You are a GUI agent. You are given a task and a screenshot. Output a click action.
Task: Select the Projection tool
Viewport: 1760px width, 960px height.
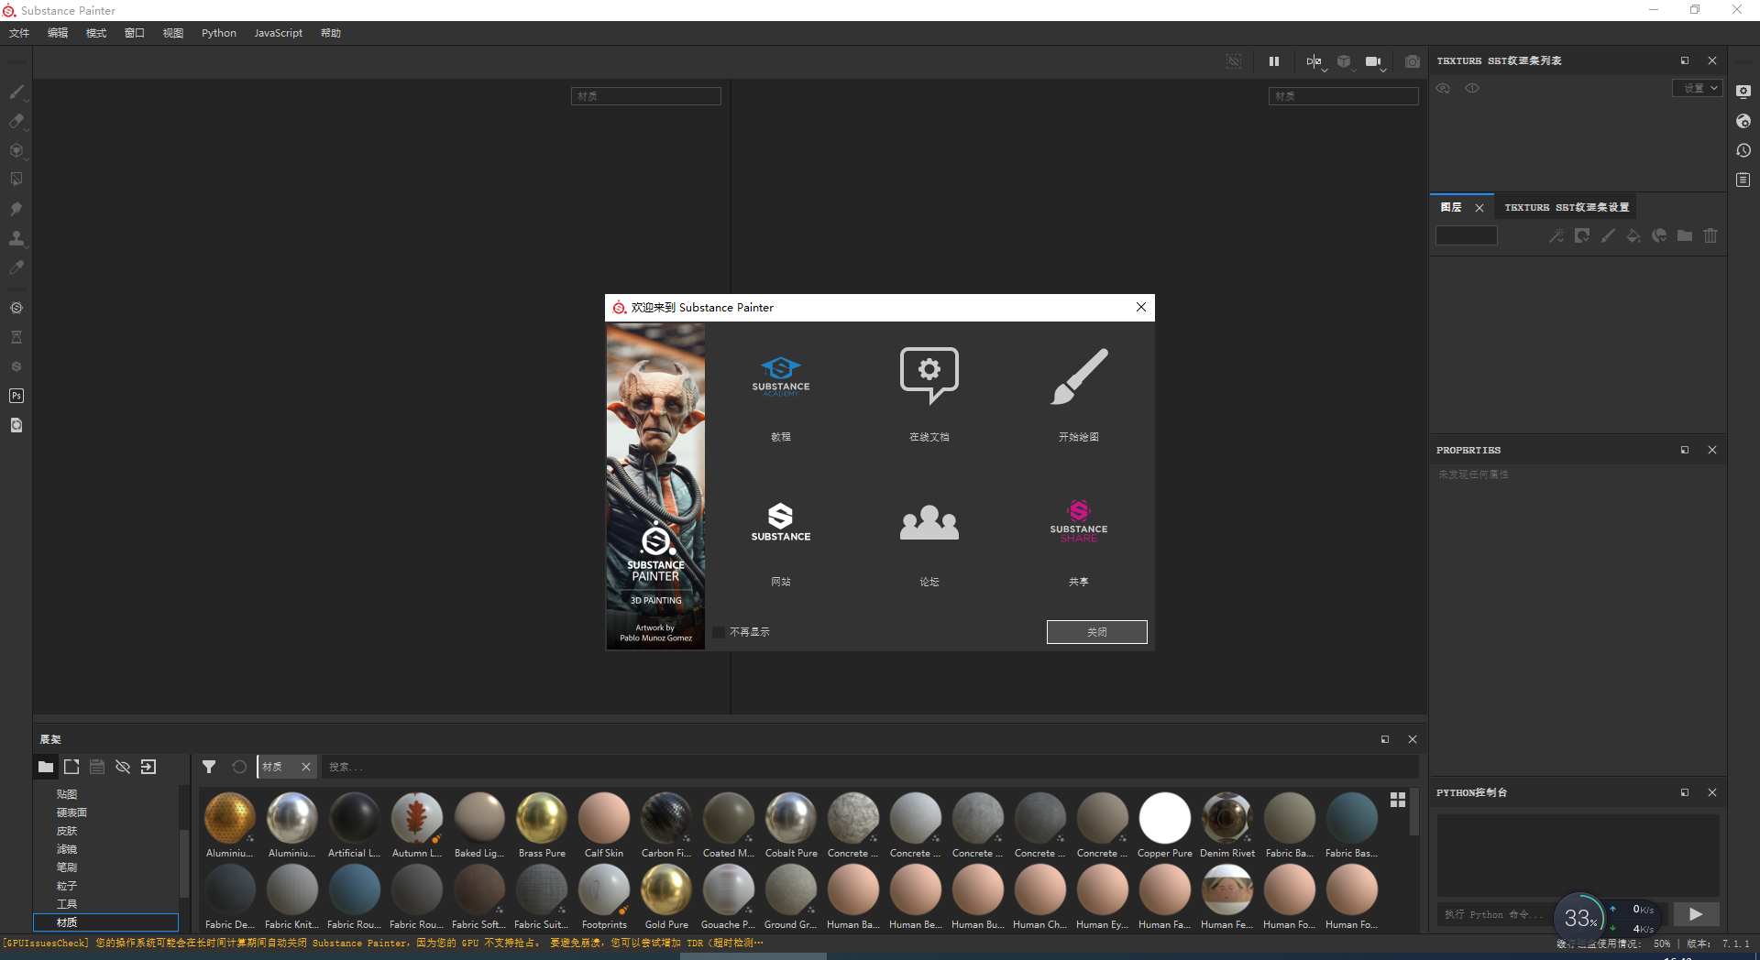pos(16,150)
